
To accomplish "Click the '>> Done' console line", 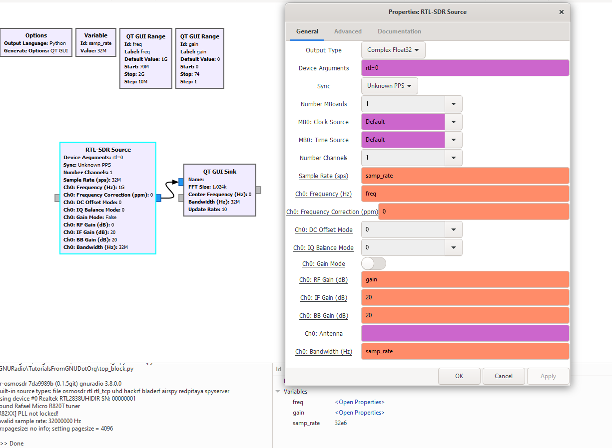I will tap(12, 444).
